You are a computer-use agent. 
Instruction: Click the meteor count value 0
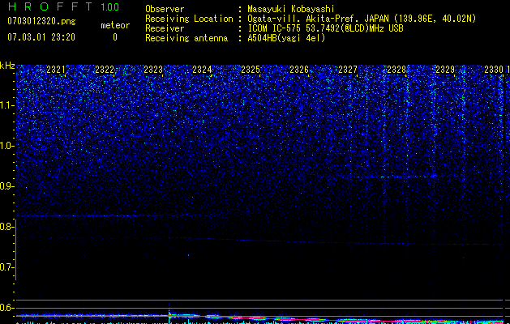point(115,37)
